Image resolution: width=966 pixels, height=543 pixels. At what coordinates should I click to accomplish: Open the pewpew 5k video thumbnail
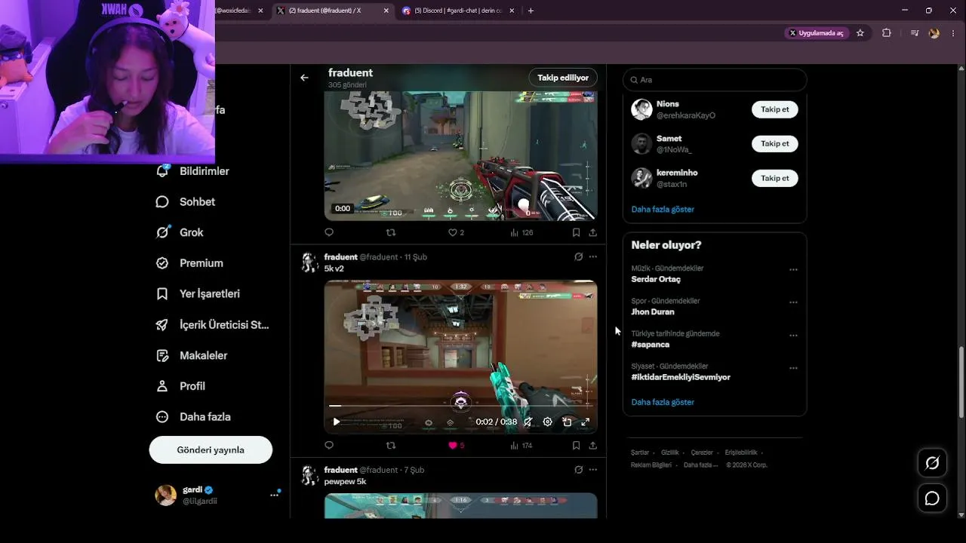(460, 505)
